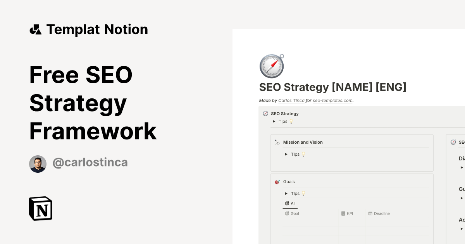Click the abacus icon in the KPI column header

coord(343,213)
